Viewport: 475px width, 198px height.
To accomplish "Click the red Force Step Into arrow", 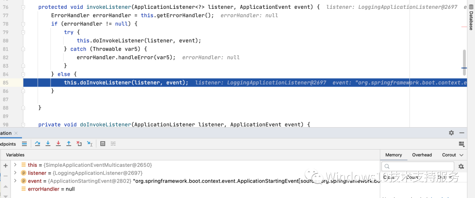I will [x=58, y=144].
